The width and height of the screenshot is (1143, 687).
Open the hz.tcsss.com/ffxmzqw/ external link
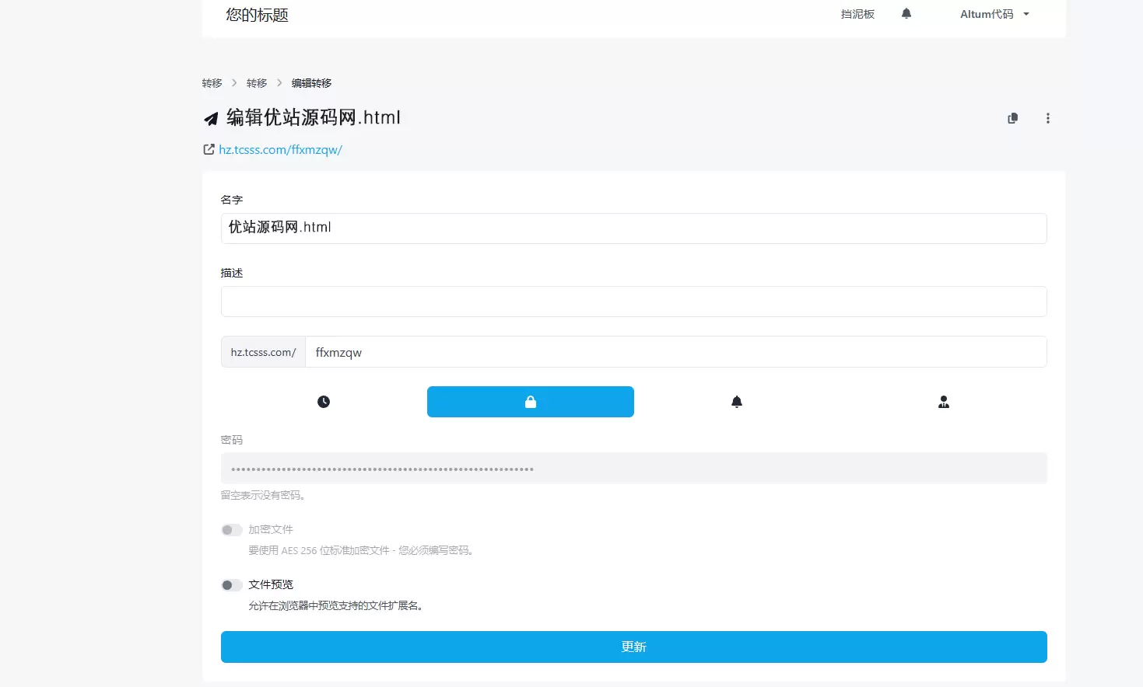280,149
